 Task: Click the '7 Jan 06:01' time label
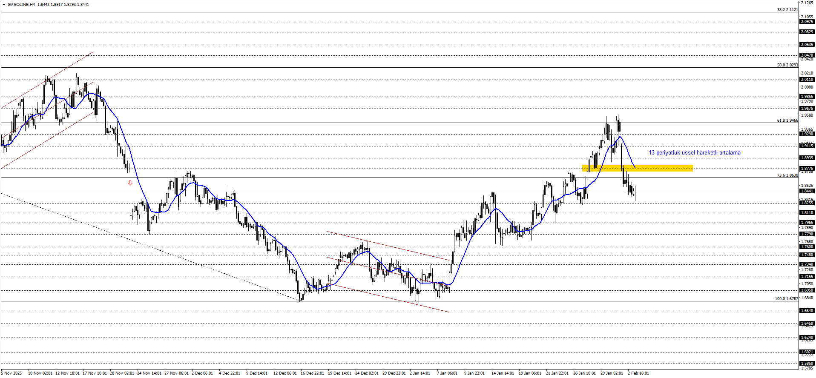[447, 373]
